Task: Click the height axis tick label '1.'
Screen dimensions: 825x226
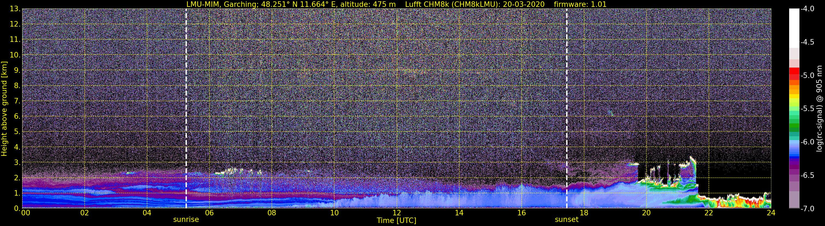Action: tap(17, 193)
